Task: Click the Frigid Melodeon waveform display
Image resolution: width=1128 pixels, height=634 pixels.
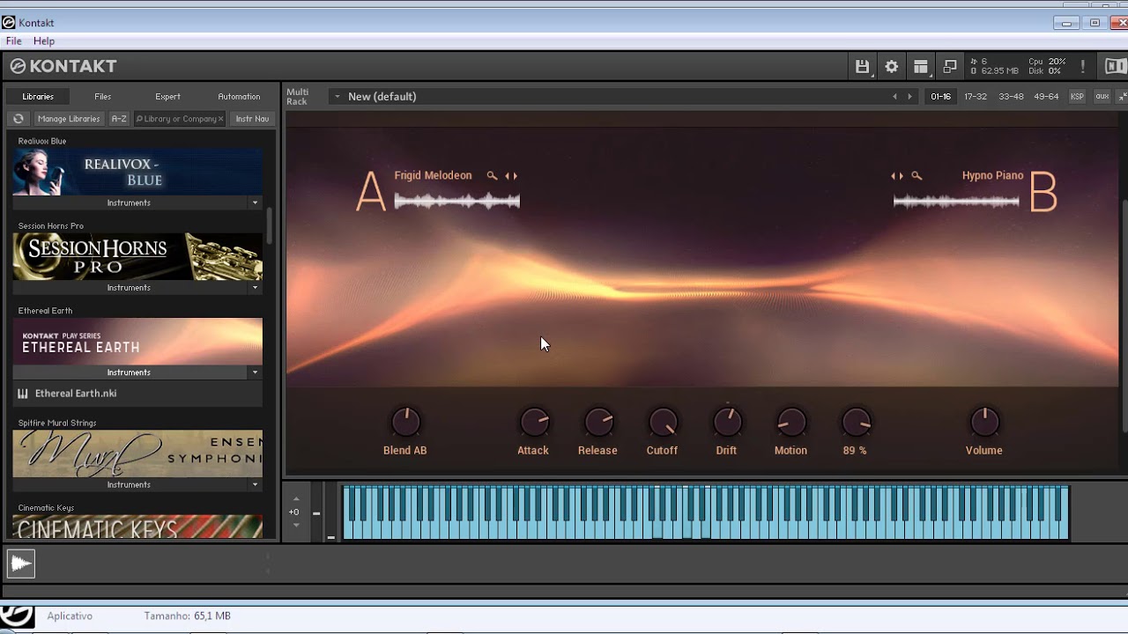Action: click(456, 202)
